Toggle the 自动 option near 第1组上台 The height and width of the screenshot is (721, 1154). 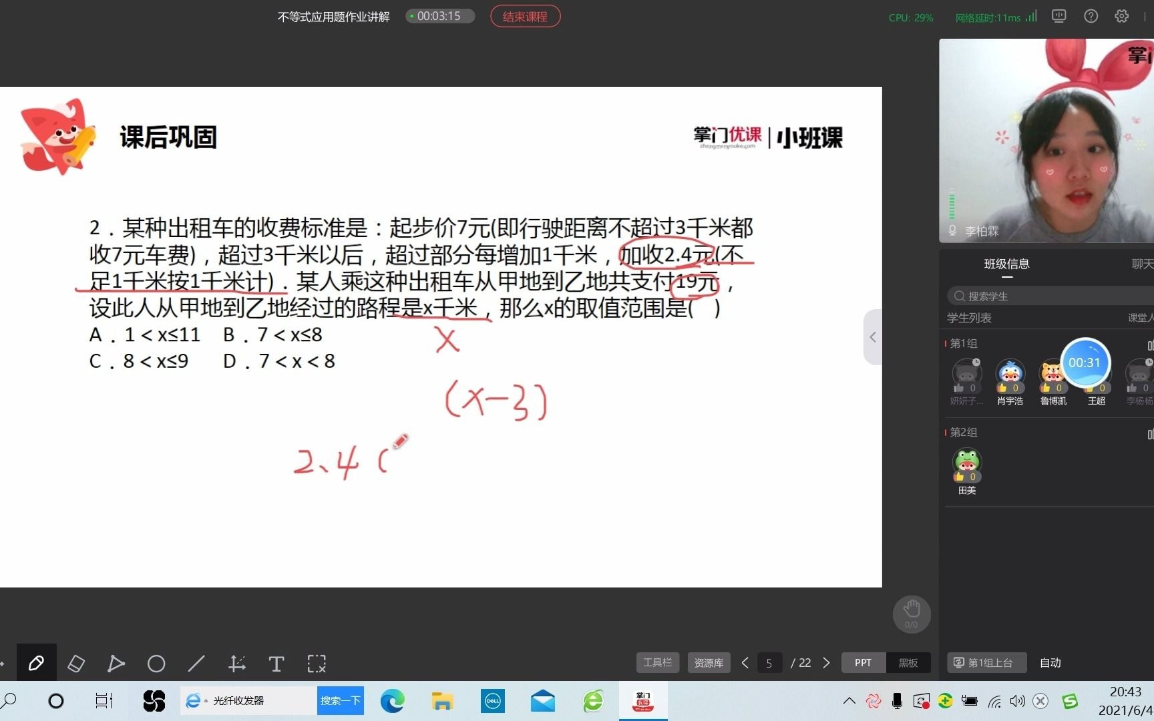[1050, 662]
